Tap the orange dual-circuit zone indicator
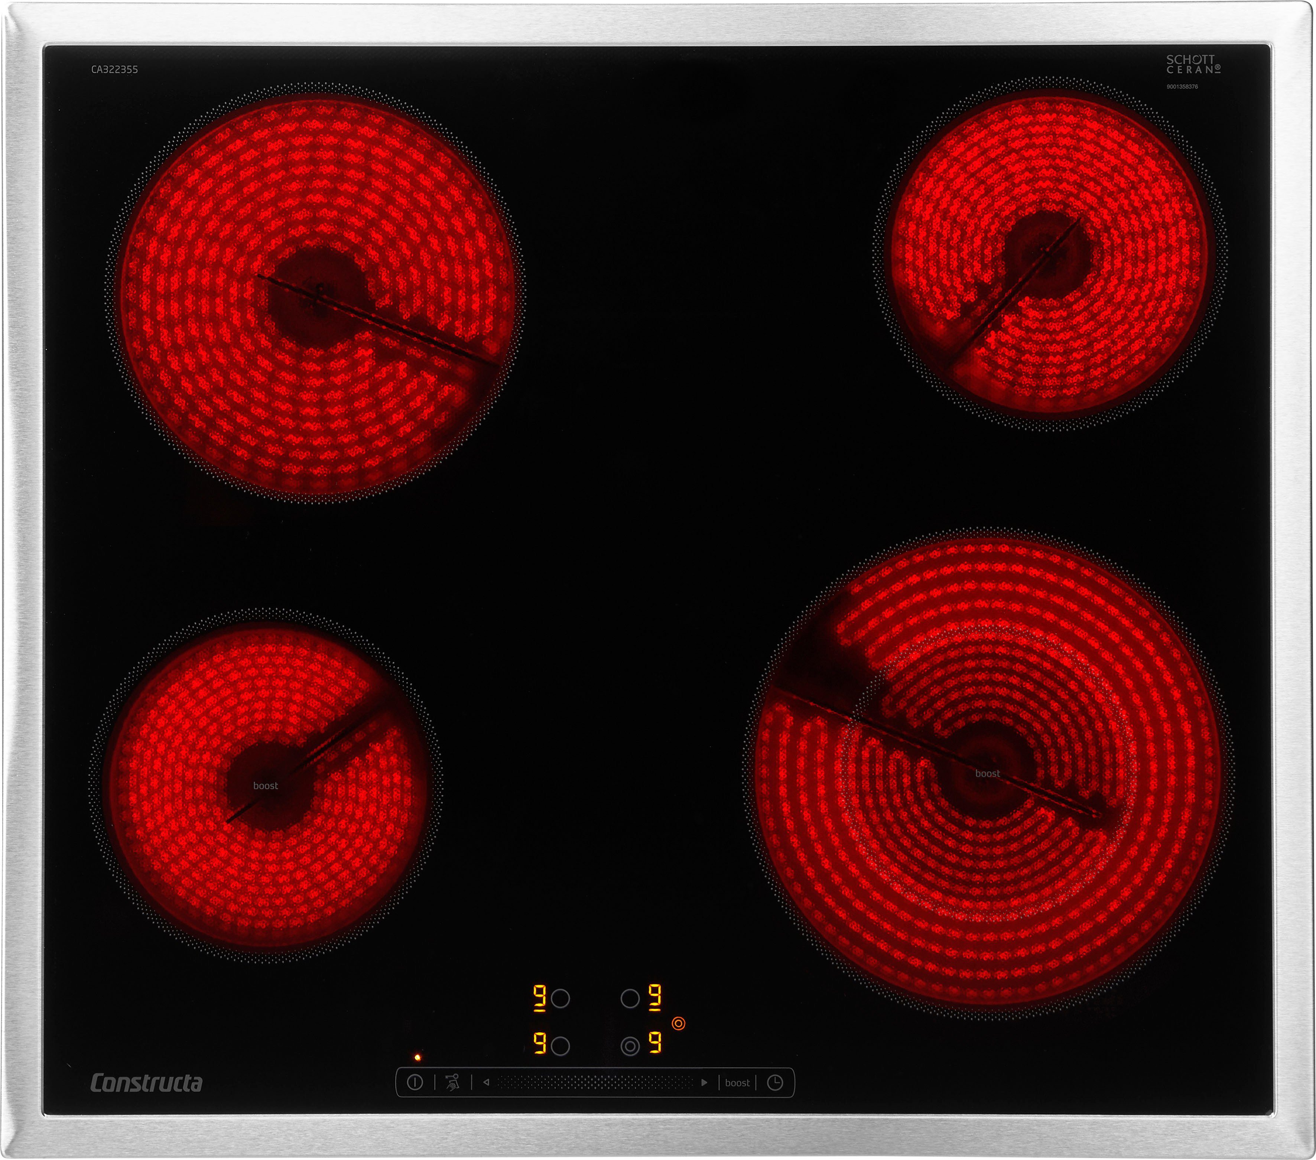 (679, 1023)
